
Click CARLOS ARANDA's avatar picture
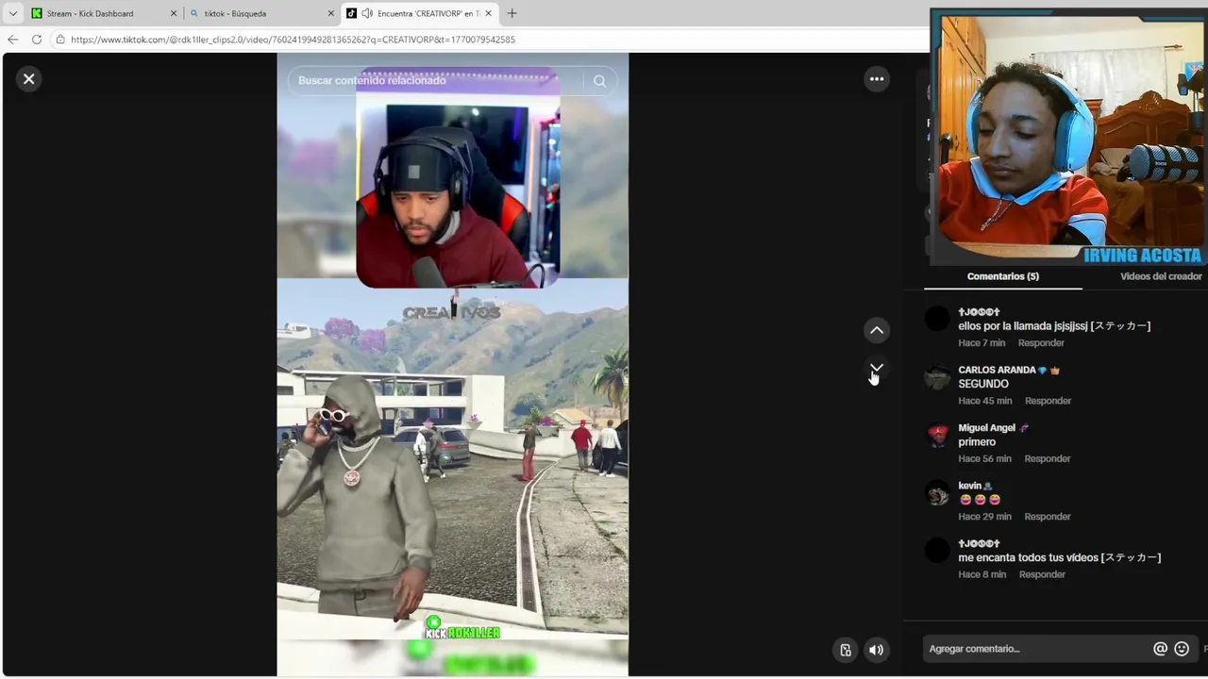pos(937,377)
